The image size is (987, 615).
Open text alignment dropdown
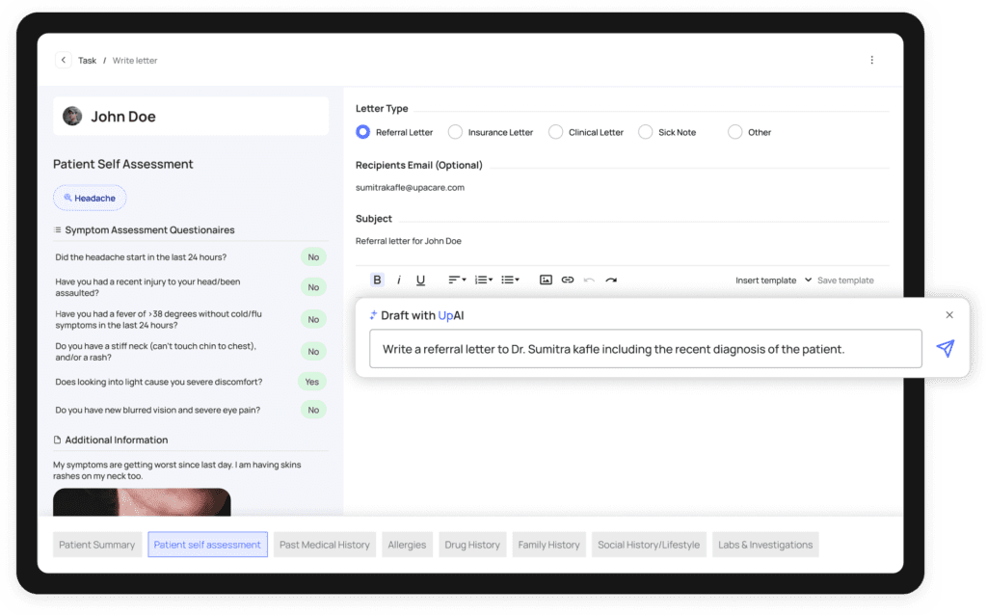tap(457, 281)
